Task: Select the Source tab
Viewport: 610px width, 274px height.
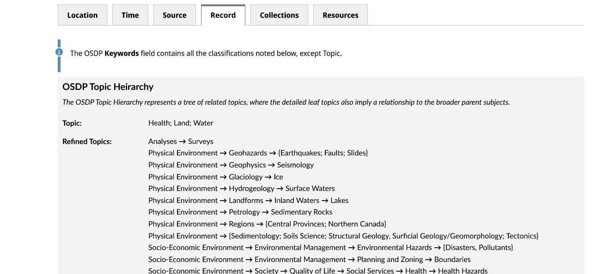Action: 175,15
